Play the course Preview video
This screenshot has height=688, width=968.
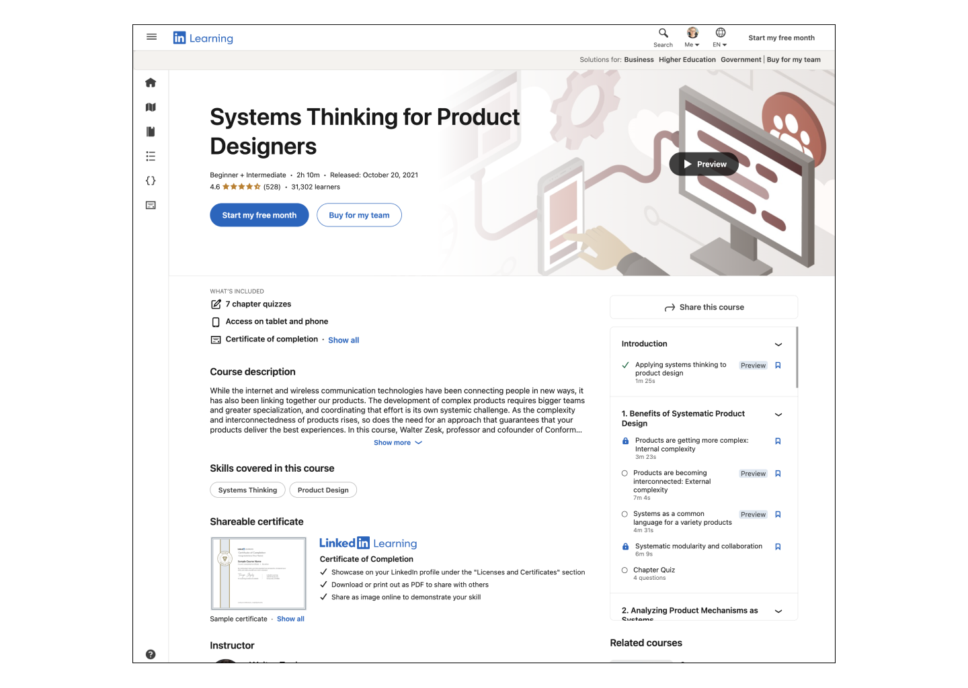click(x=704, y=164)
